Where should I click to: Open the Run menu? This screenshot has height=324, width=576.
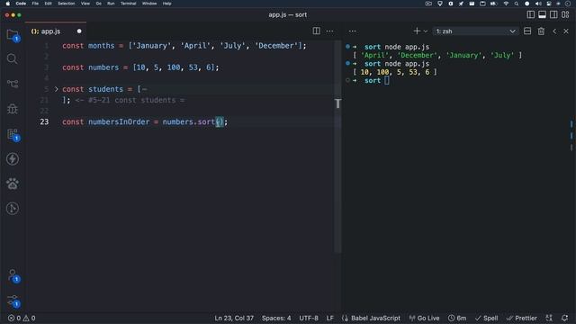(111, 4)
